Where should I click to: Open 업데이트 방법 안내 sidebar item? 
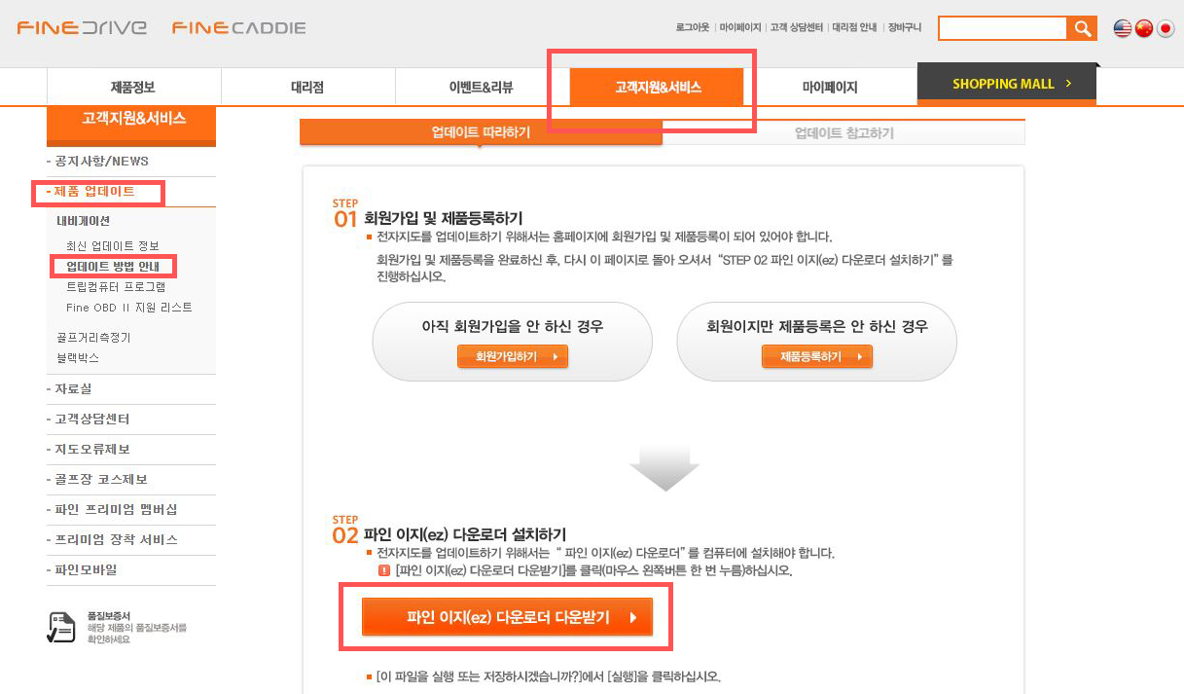click(113, 266)
